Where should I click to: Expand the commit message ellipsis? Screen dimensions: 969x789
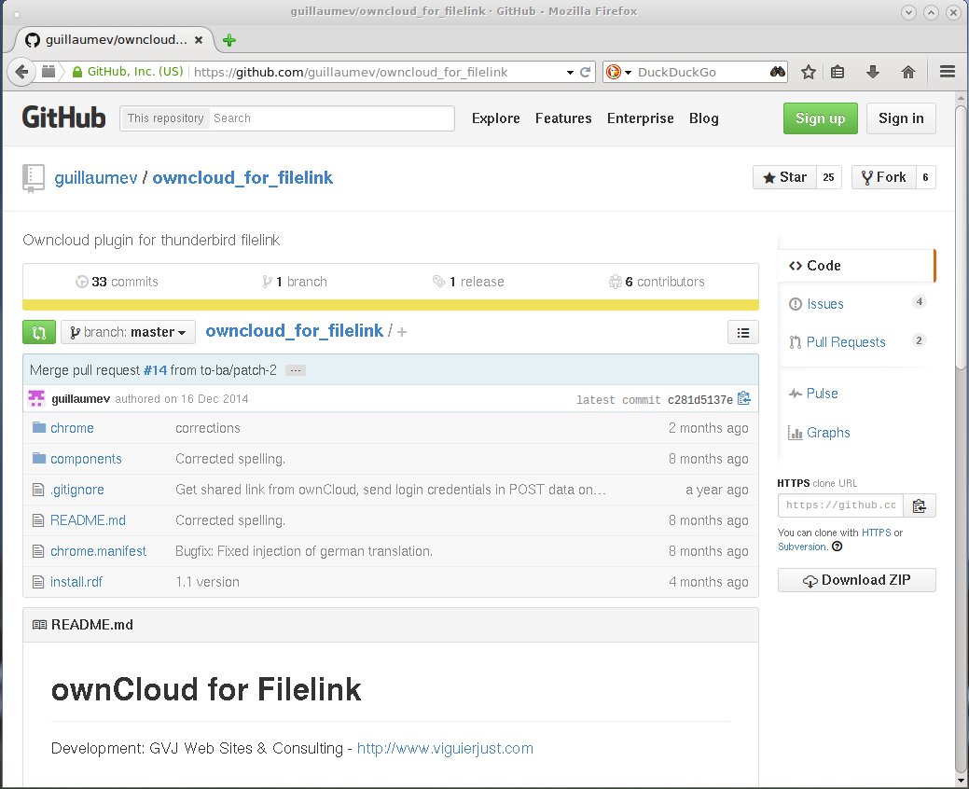(296, 370)
